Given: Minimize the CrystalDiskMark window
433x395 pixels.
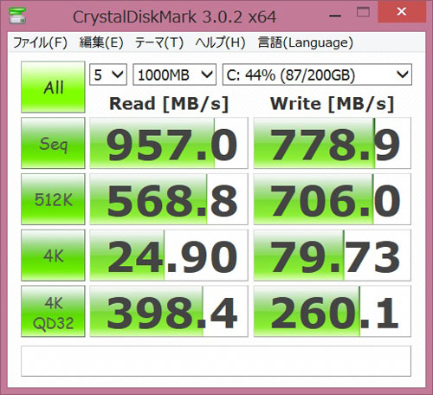Looking at the screenshot, I should tap(335, 16).
